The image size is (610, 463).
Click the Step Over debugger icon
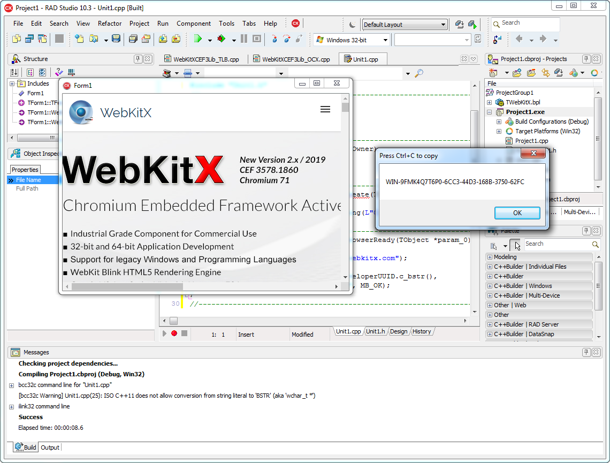coord(287,39)
